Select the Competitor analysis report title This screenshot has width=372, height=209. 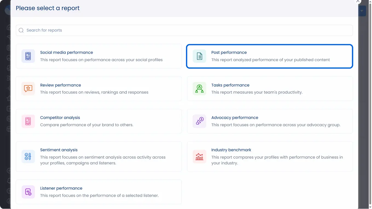[x=60, y=118]
